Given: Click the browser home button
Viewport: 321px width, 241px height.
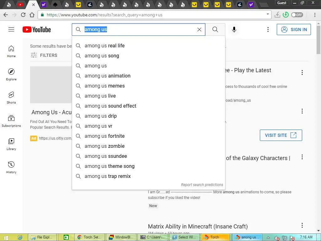Looking at the screenshot, I should coord(32,15).
